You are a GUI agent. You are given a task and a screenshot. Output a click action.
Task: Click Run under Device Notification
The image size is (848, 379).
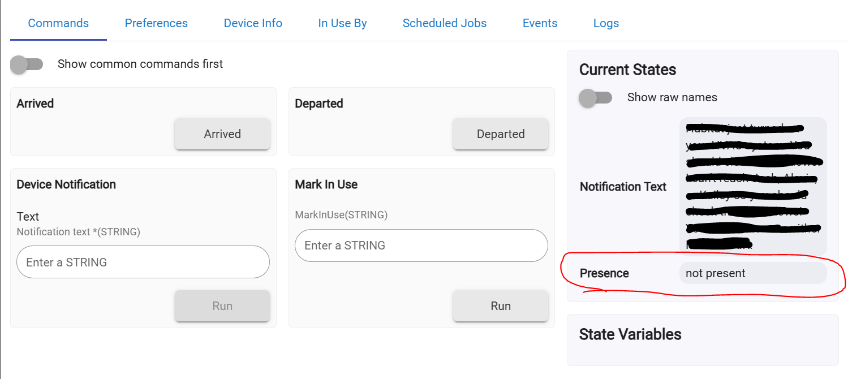tap(222, 306)
